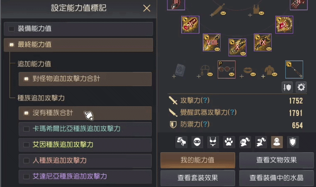Open 我的能力值 tab
Image resolution: width=316 pixels, height=187 pixels.
[x=198, y=160]
